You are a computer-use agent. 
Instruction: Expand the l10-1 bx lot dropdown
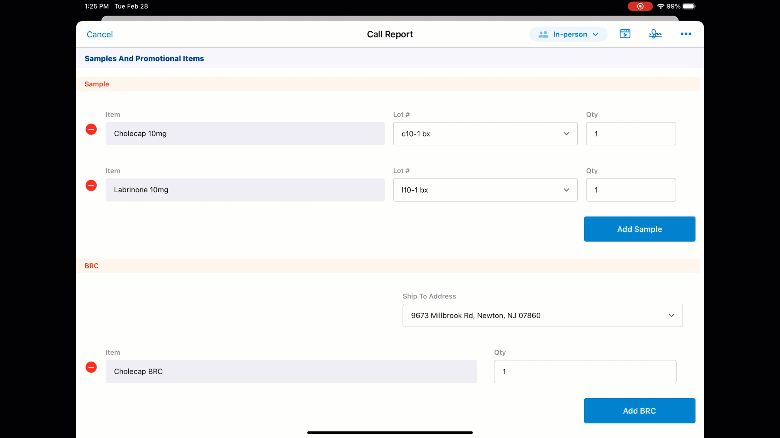[485, 190]
